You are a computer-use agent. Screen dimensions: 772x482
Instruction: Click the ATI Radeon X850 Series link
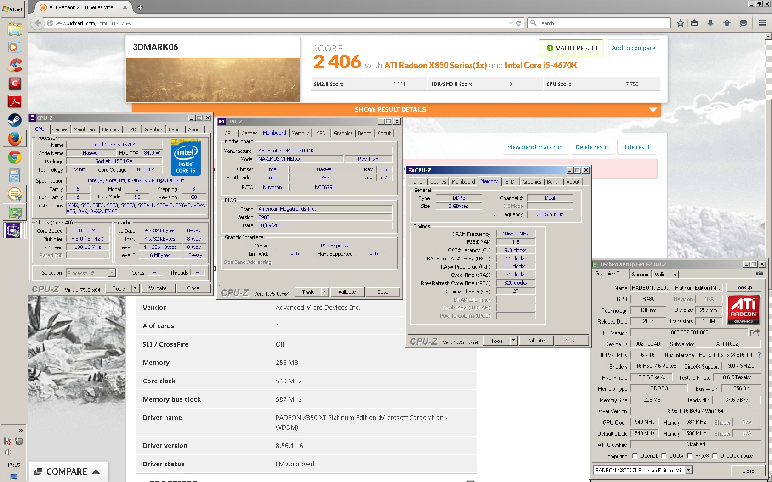(435, 65)
